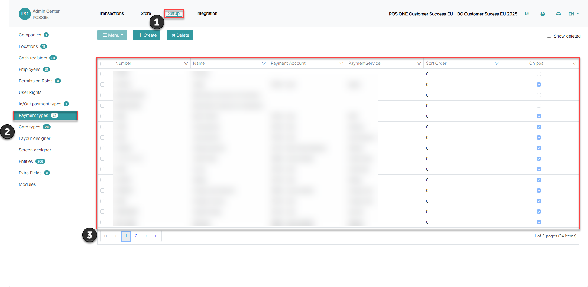
Task: Open Entities in sidebar
Action: click(x=26, y=161)
